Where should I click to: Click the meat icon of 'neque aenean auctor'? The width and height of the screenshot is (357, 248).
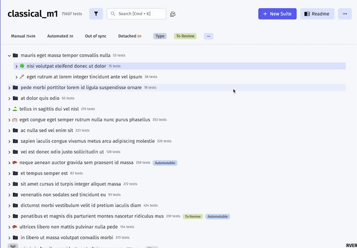[x=15, y=163]
